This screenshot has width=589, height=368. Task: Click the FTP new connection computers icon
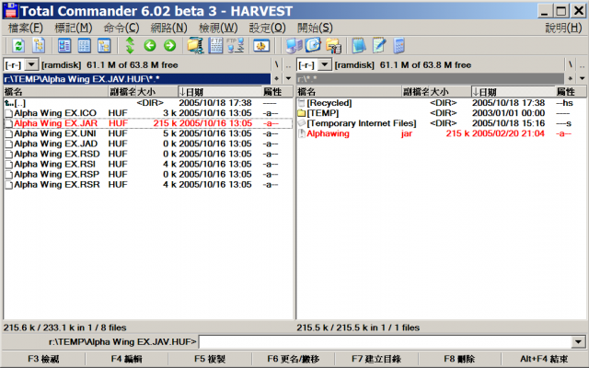[236, 46]
